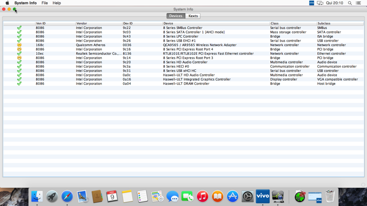The width and height of the screenshot is (367, 206).
Task: Click the status icon on the PCI Express Root Port 4 row
Action: point(19,49)
